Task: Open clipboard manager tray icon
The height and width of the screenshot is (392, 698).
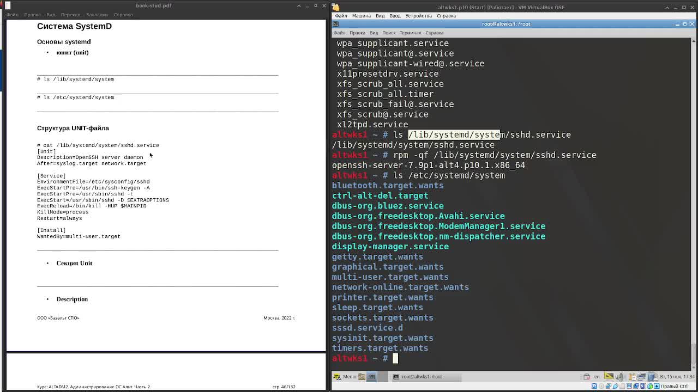Action: 632,377
